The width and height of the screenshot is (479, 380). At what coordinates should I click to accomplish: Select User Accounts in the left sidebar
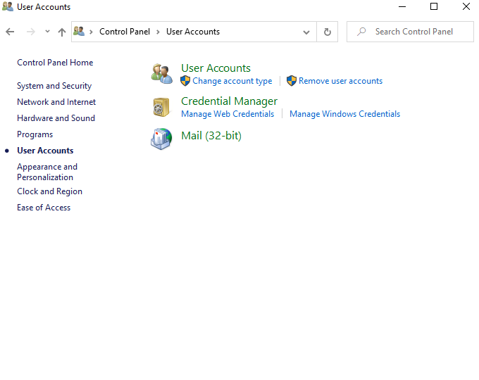45,151
